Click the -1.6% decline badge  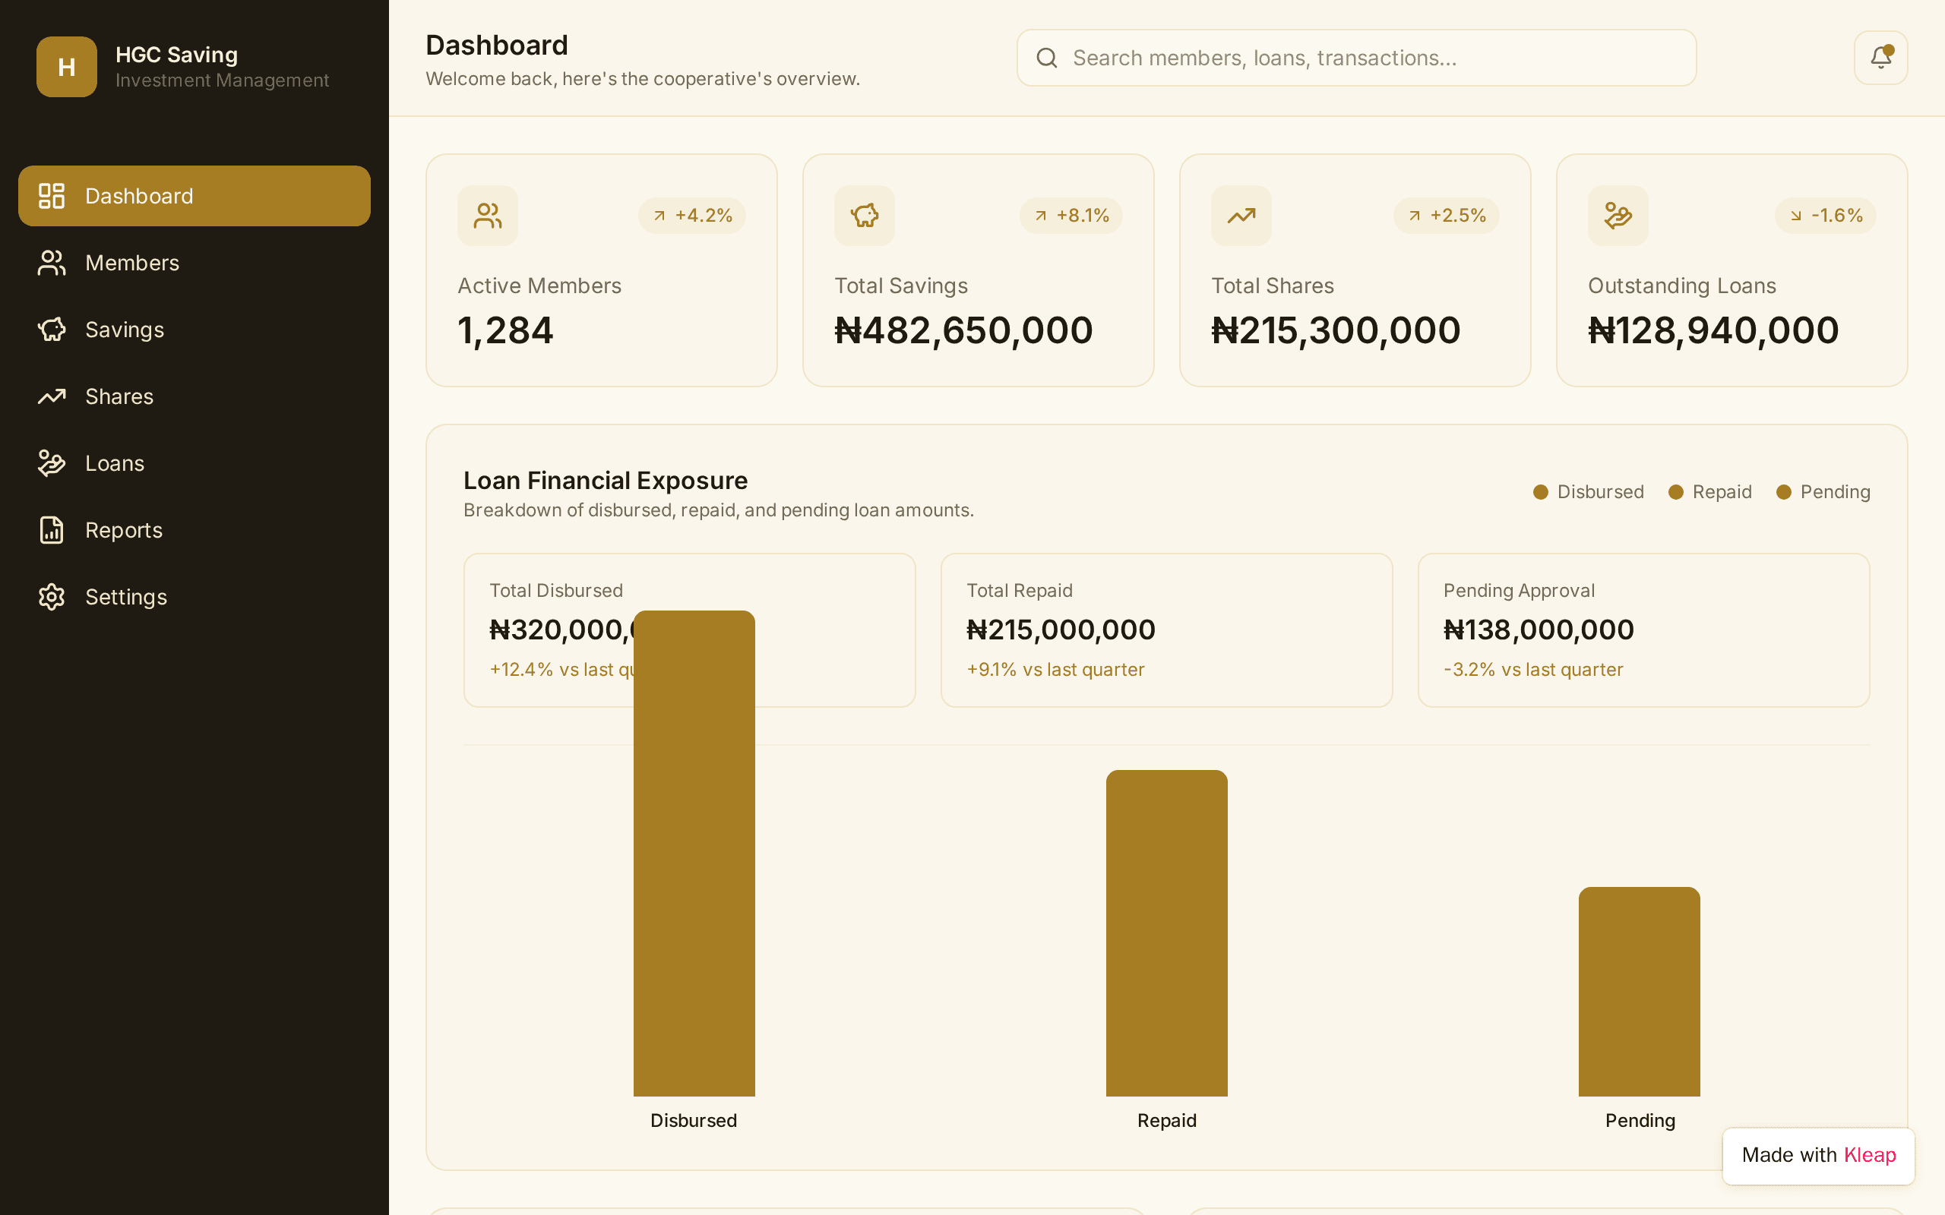pyautogui.click(x=1825, y=216)
